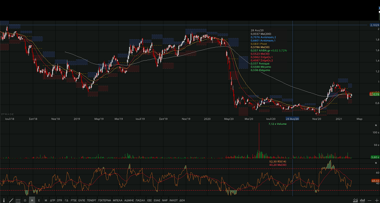Open the ΜΠΕΛΑ symbol shortcut
This screenshot has width=380, height=203.
(117, 200)
